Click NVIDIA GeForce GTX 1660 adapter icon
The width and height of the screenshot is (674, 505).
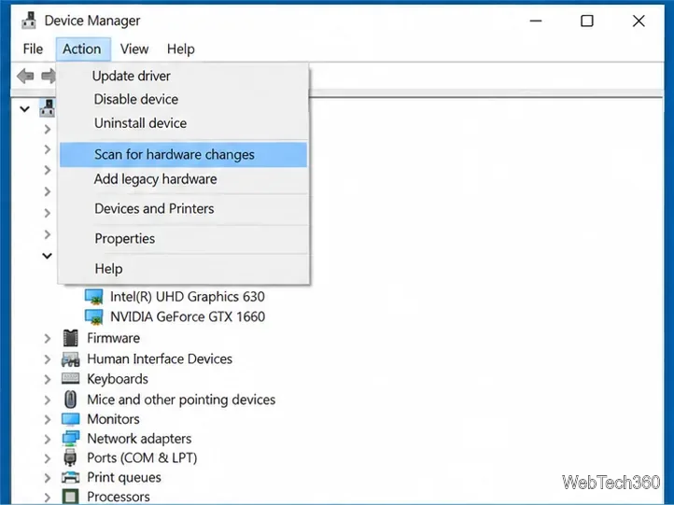[93, 316]
